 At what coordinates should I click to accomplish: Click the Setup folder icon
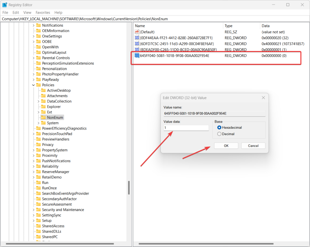(x=38, y=221)
